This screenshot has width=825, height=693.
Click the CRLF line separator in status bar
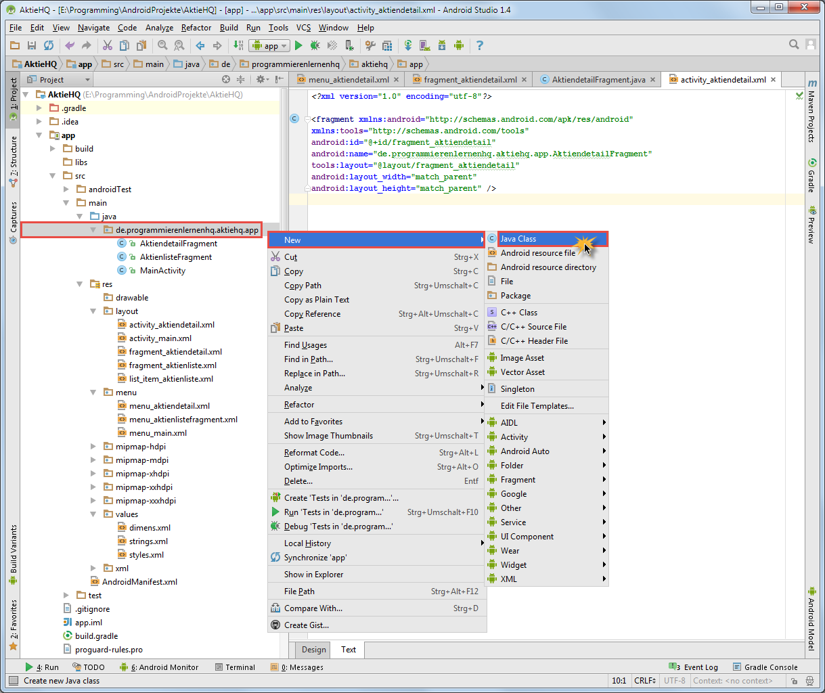645,681
